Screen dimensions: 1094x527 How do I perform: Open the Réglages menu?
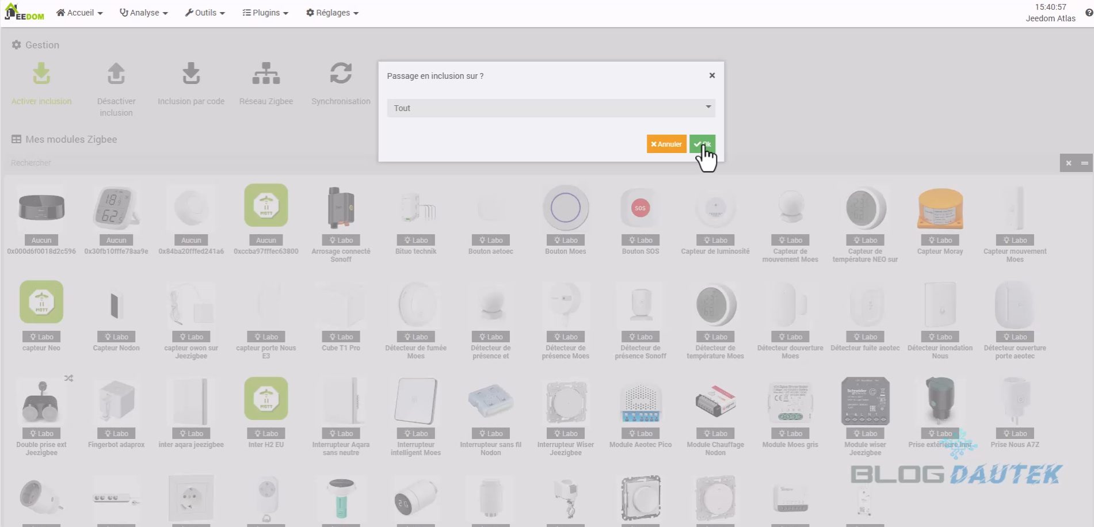pos(332,13)
